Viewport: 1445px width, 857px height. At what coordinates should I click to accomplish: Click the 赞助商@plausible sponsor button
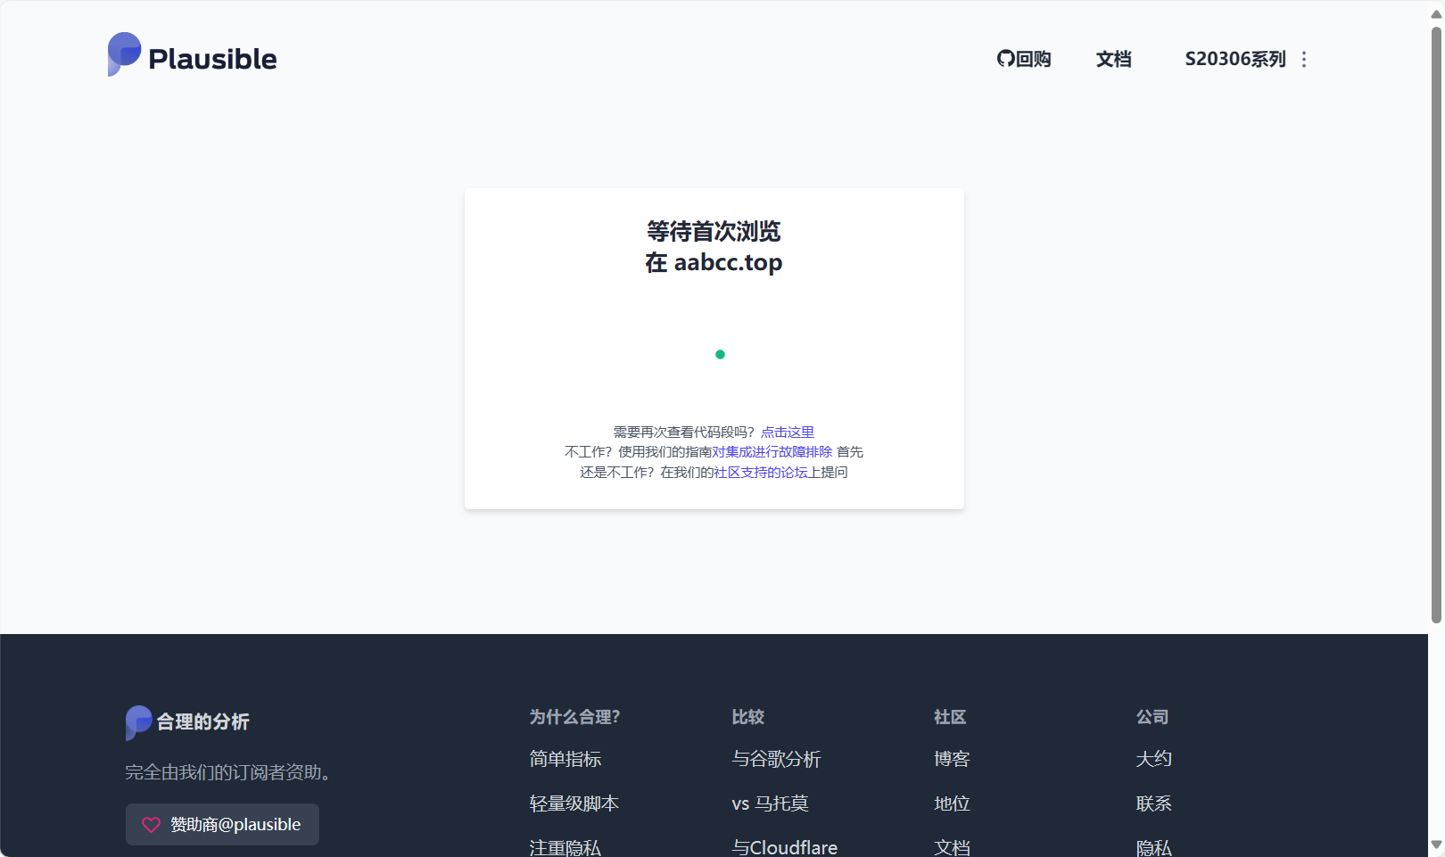point(222,825)
